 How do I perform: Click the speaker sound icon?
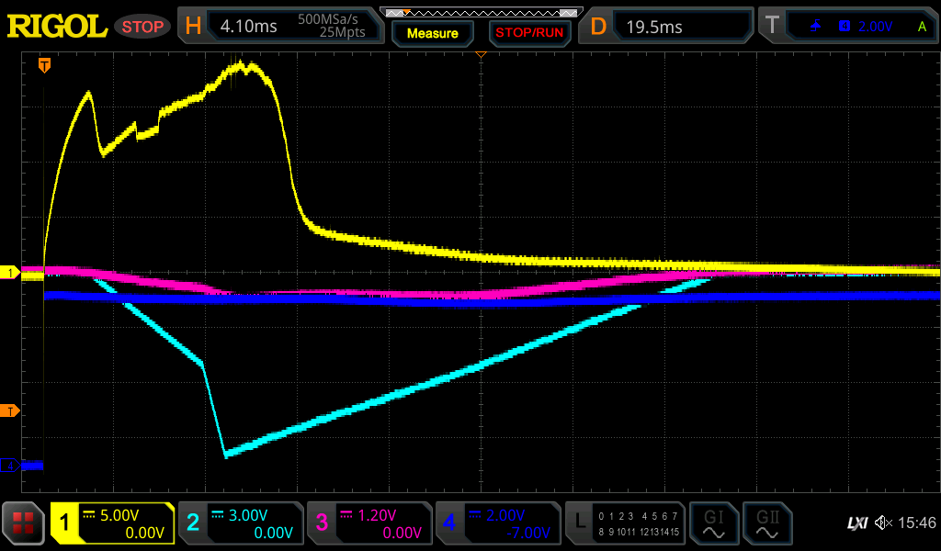pyautogui.click(x=883, y=523)
